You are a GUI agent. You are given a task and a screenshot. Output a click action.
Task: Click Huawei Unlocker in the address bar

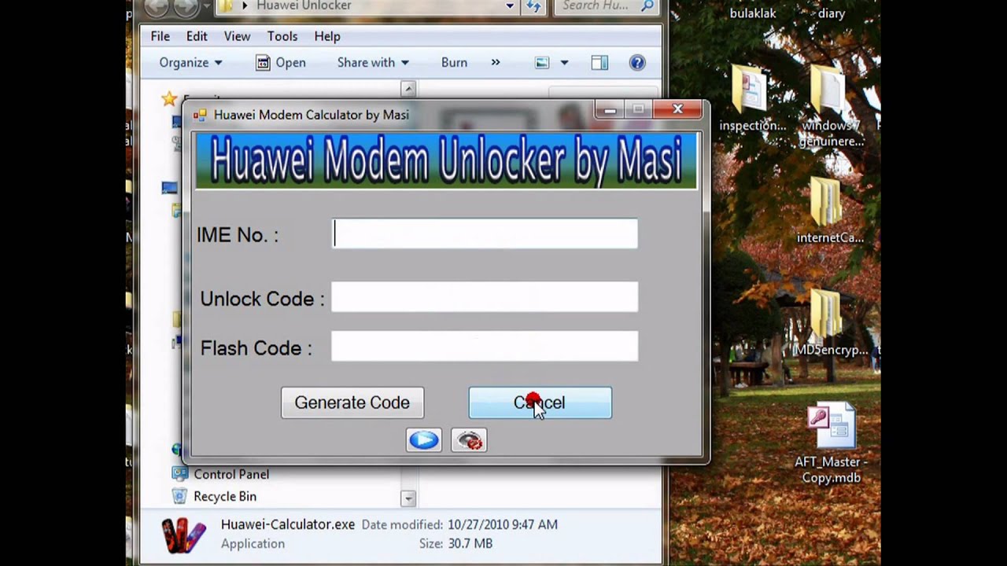click(304, 6)
